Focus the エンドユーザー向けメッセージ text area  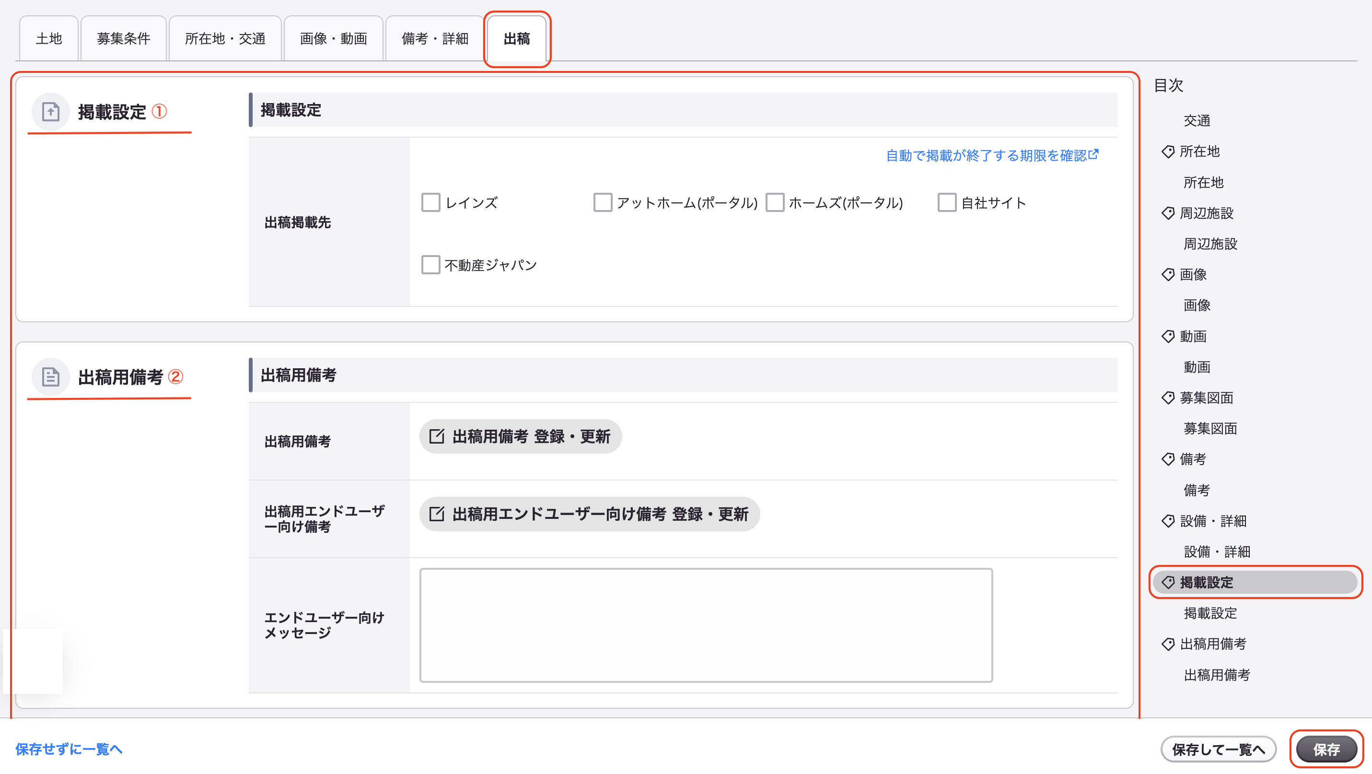coord(706,625)
